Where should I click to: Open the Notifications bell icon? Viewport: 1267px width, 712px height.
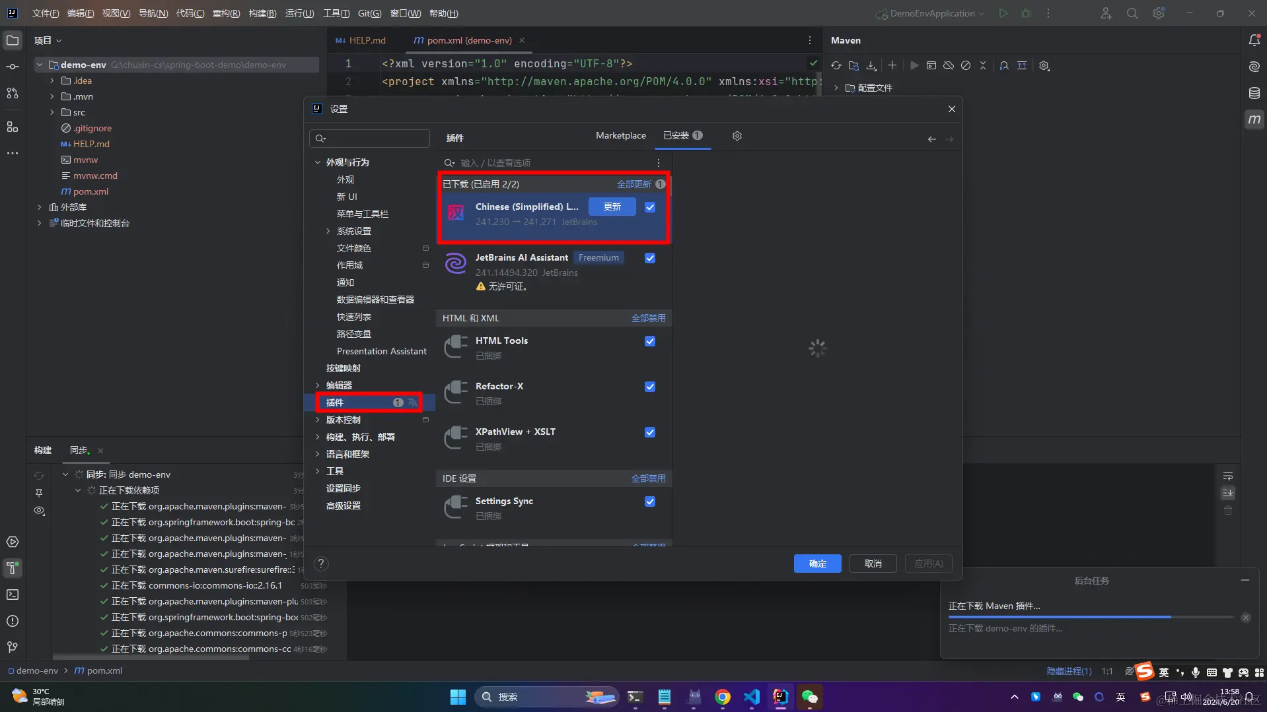pyautogui.click(x=1254, y=40)
